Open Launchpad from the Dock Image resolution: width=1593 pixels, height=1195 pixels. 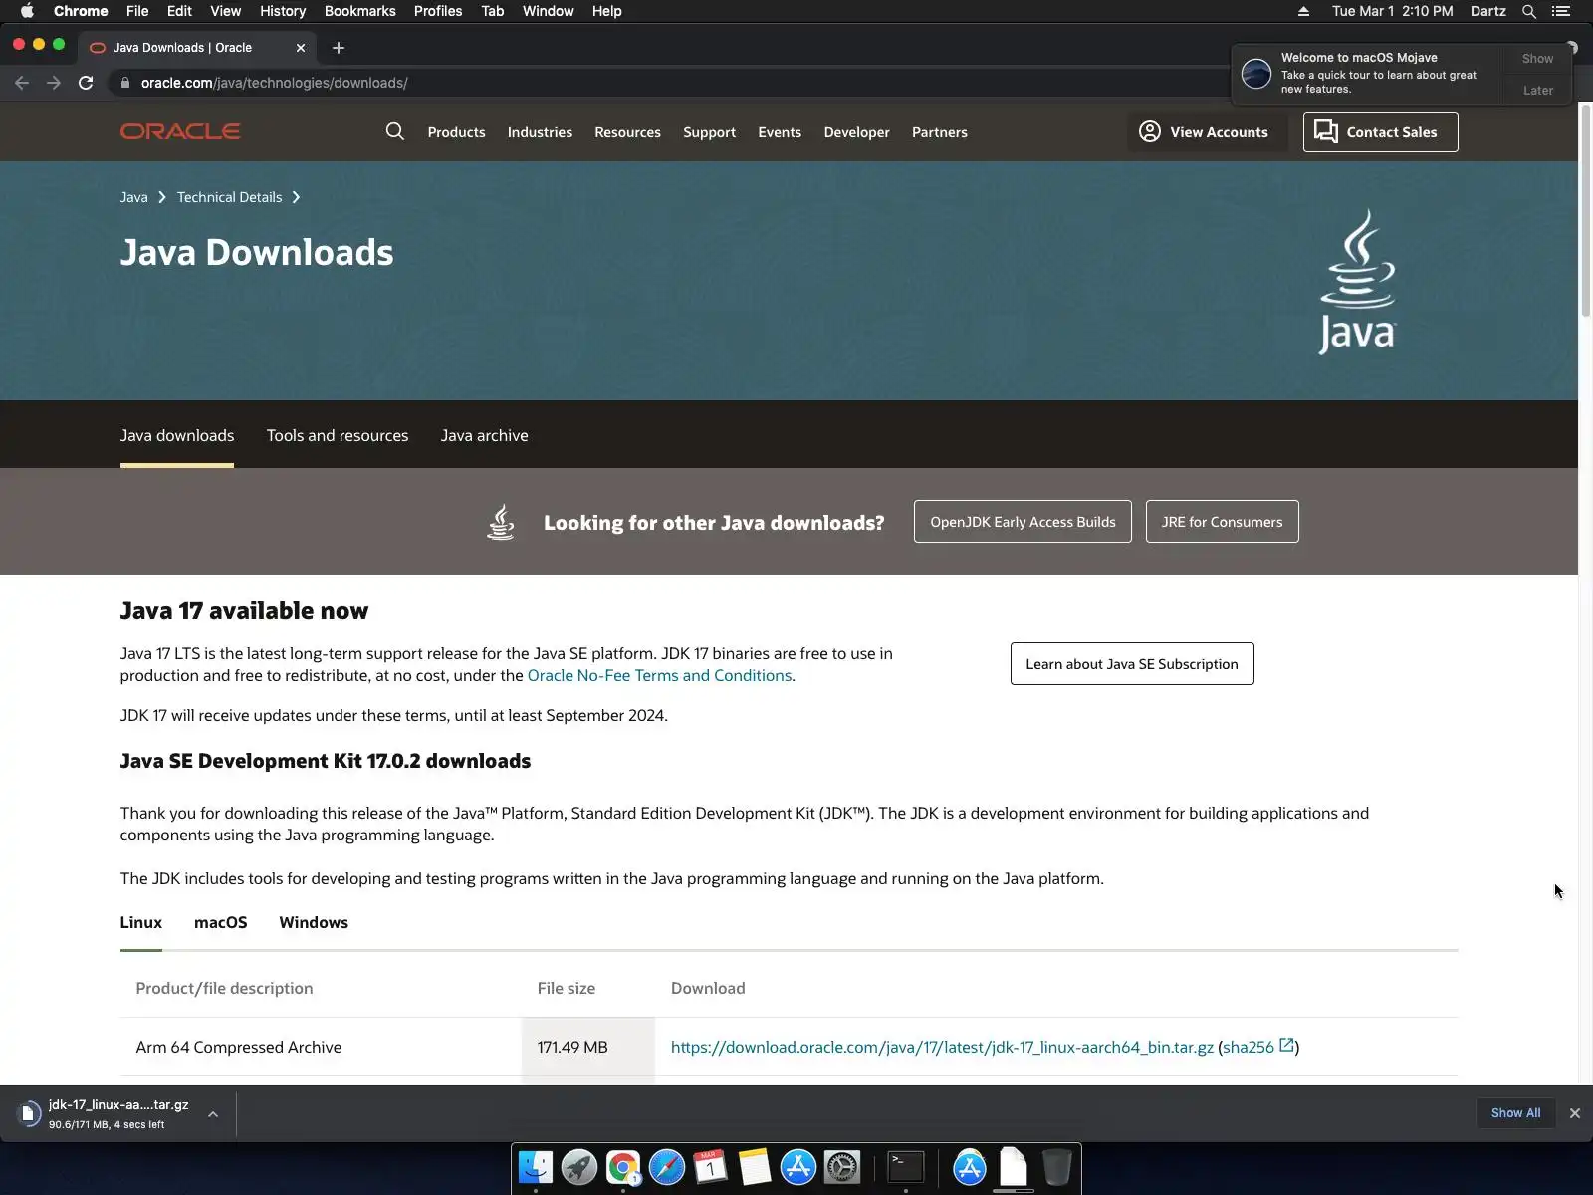[x=579, y=1166]
